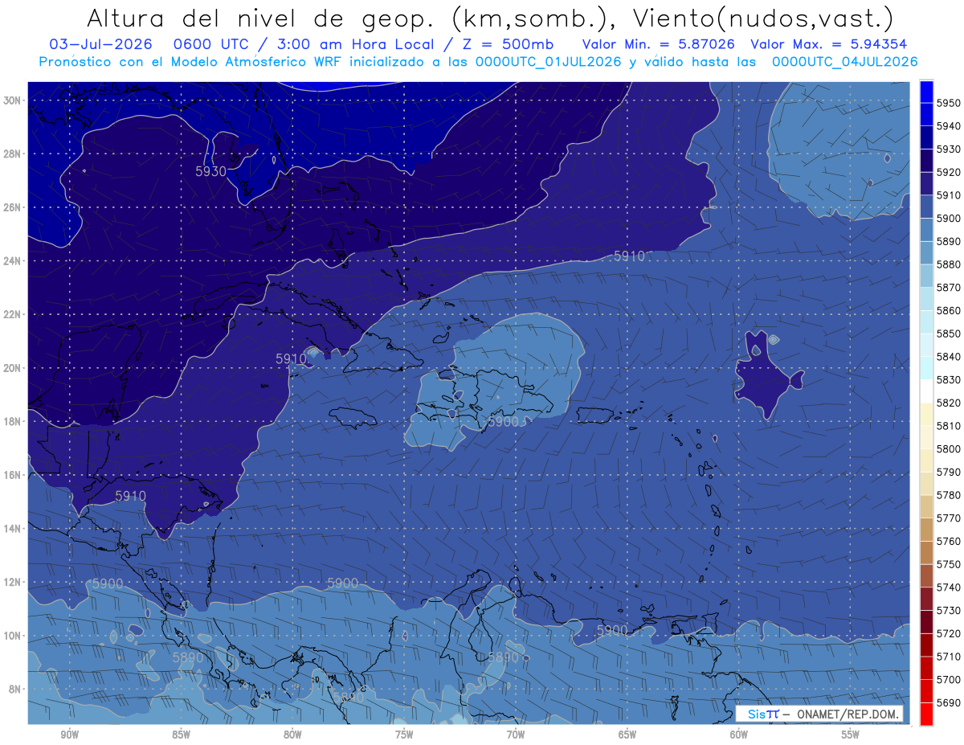Click the 26N latitude label
This screenshot has width=964, height=745.
coord(14,207)
